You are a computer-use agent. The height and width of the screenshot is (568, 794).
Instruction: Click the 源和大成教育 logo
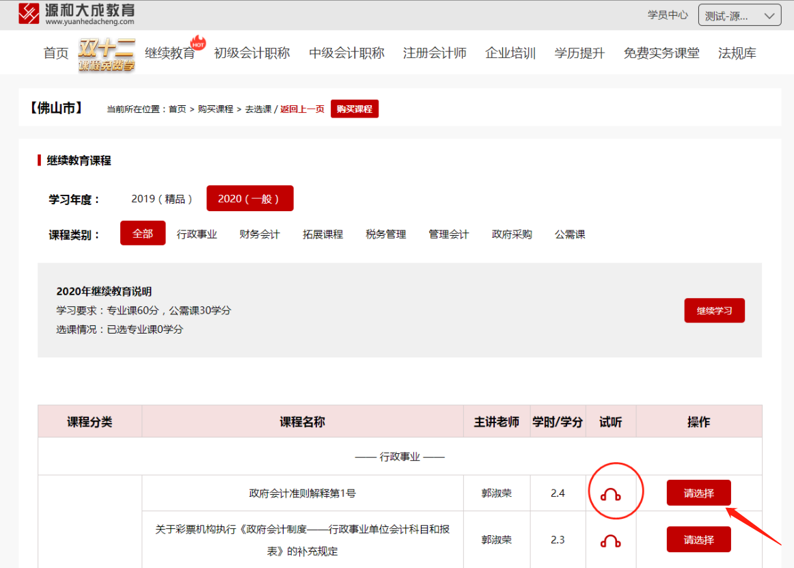tap(77, 14)
